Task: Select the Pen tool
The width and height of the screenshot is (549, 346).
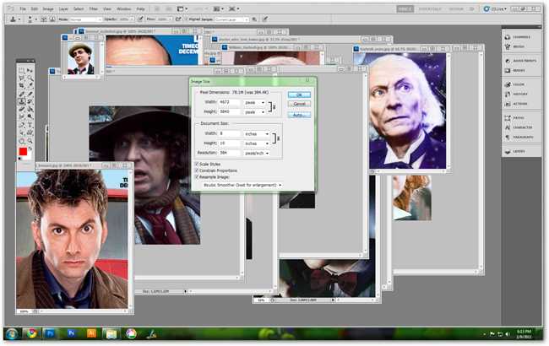Action: pos(22,125)
